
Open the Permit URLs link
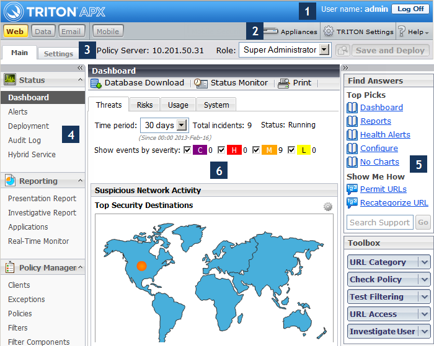pos(383,189)
